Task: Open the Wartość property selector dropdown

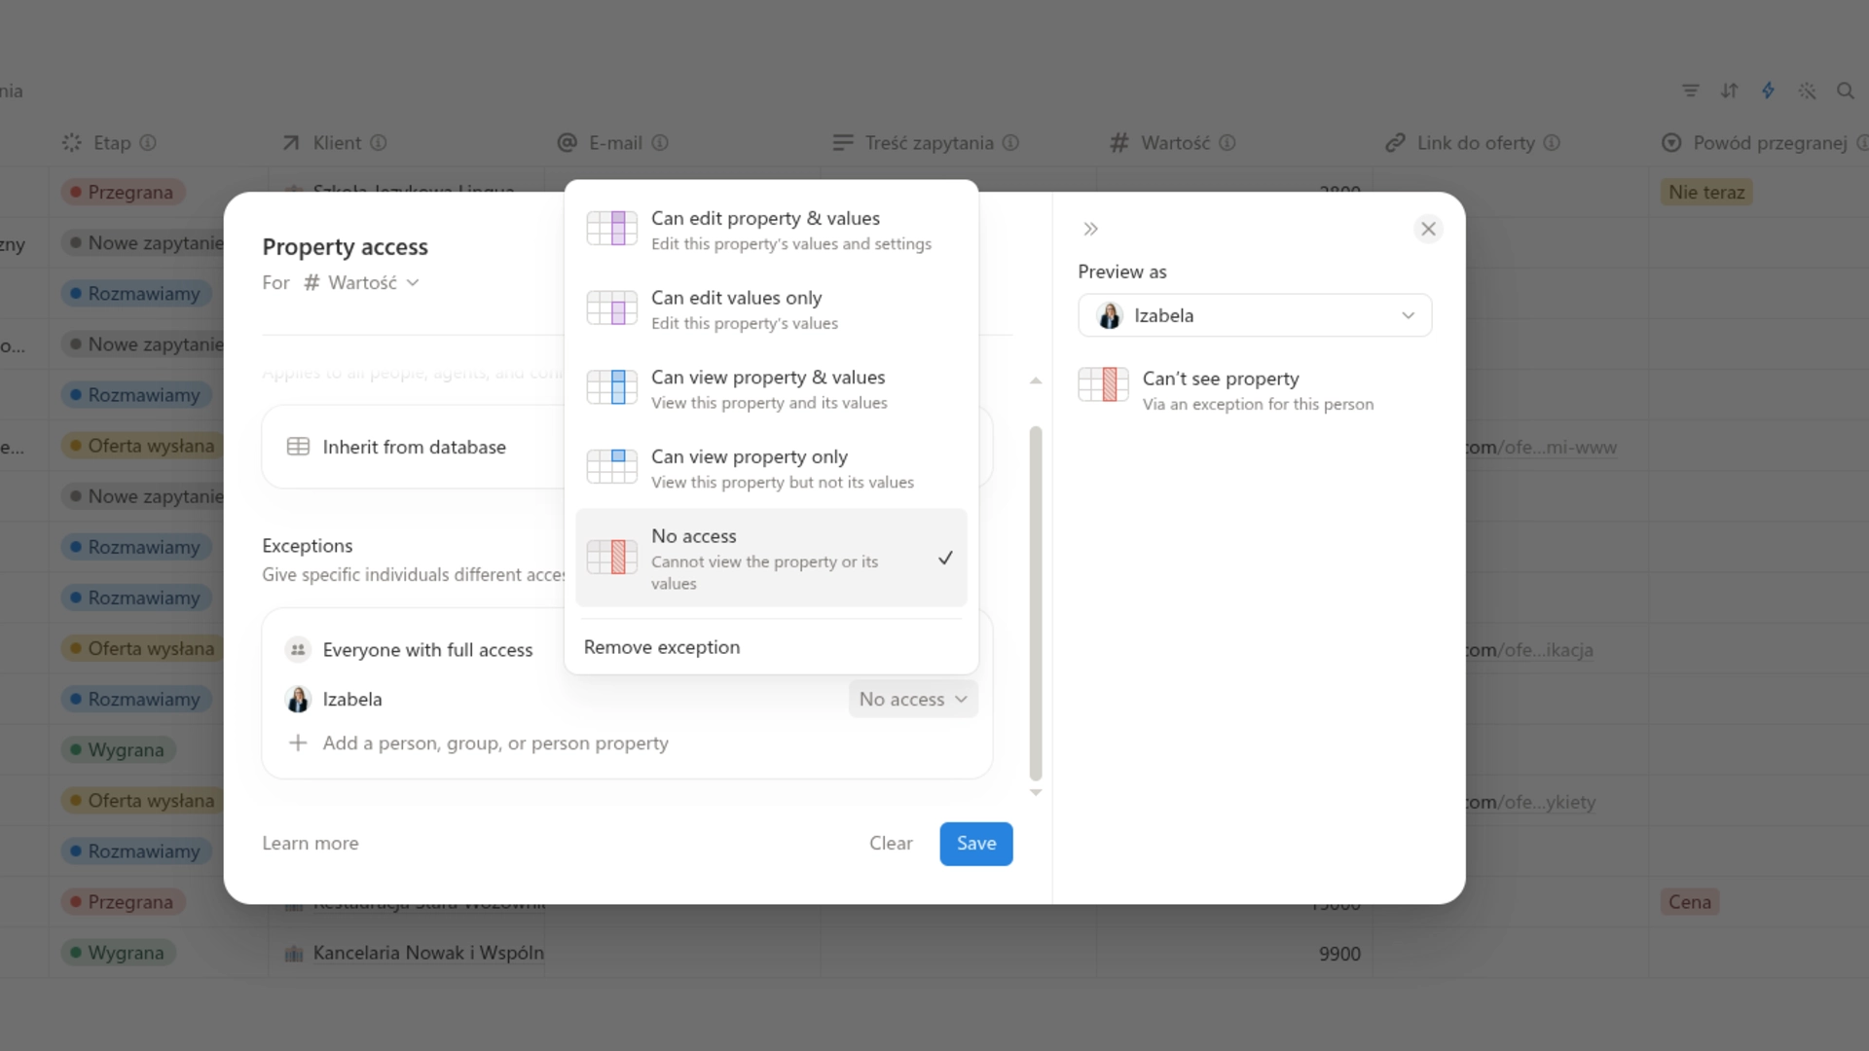Action: click(361, 282)
